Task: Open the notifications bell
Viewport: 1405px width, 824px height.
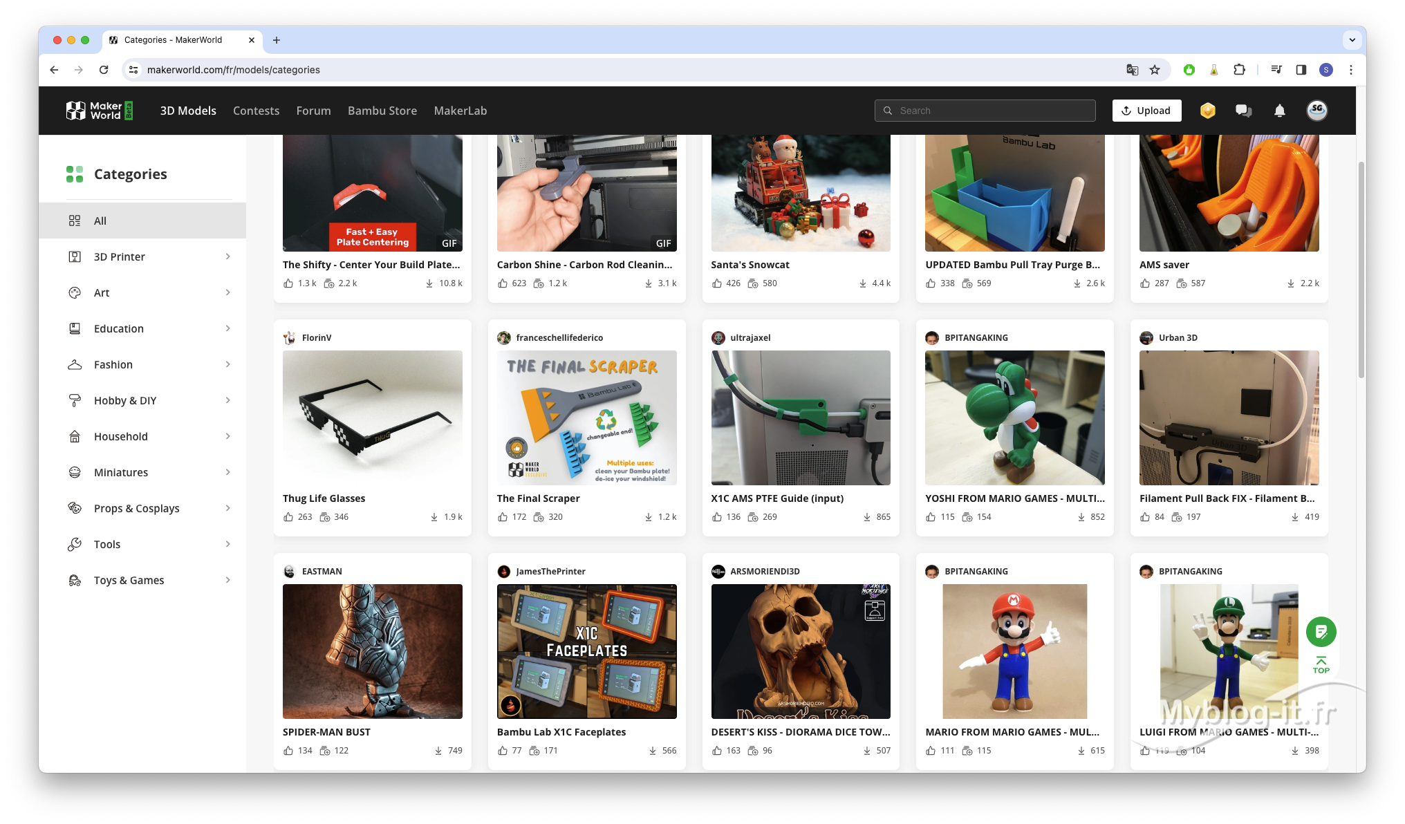Action: (x=1280, y=111)
